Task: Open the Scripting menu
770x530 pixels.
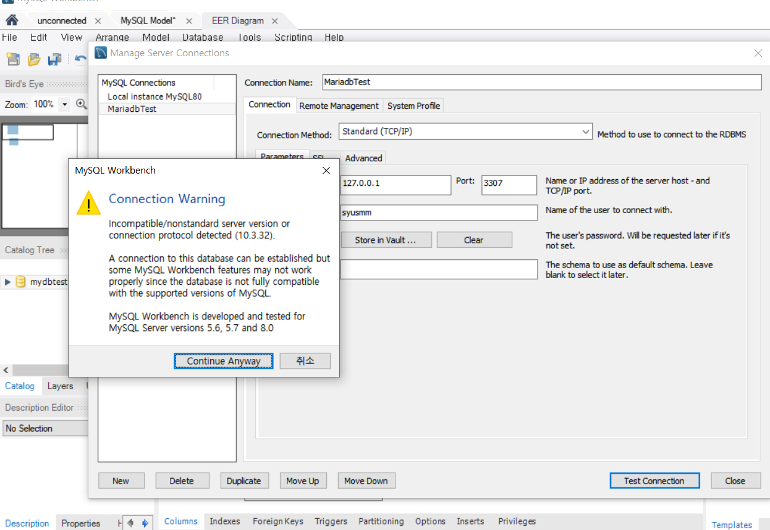Action: point(293,37)
